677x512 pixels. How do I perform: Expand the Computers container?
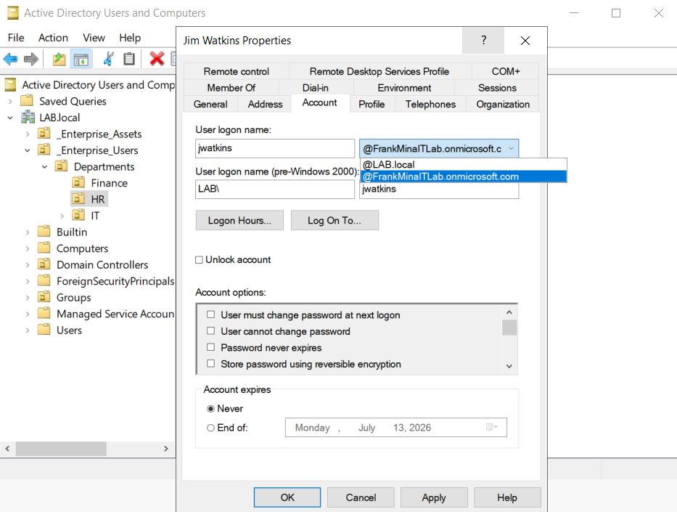[28, 248]
